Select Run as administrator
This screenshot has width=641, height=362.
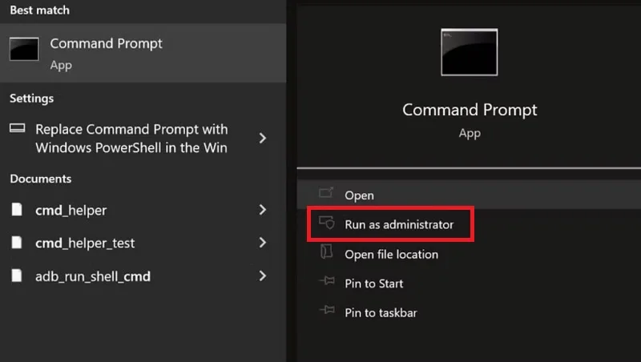pos(390,224)
